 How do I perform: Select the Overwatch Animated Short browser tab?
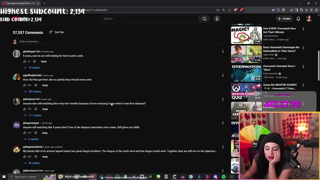coord(20,3)
